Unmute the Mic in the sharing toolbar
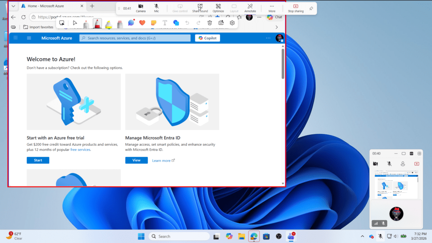 click(x=156, y=9)
